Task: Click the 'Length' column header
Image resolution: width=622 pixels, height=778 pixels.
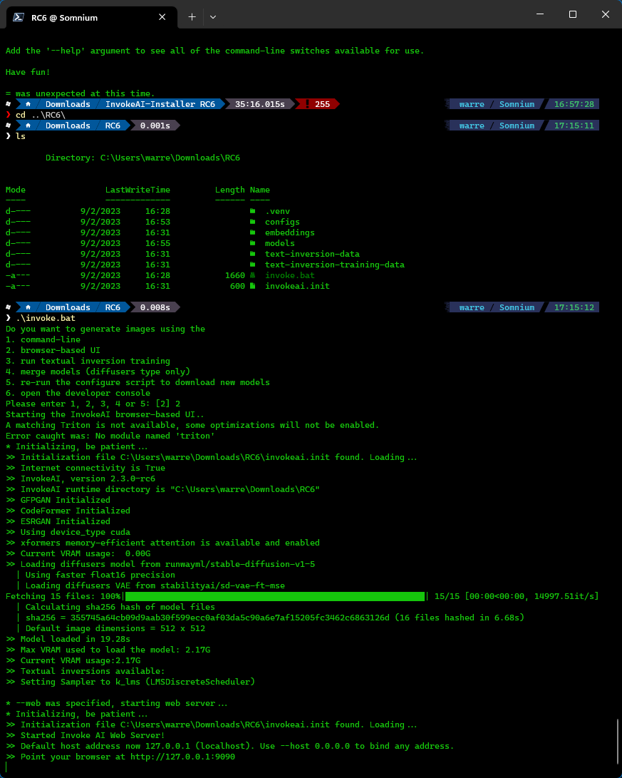Action: pyautogui.click(x=230, y=190)
